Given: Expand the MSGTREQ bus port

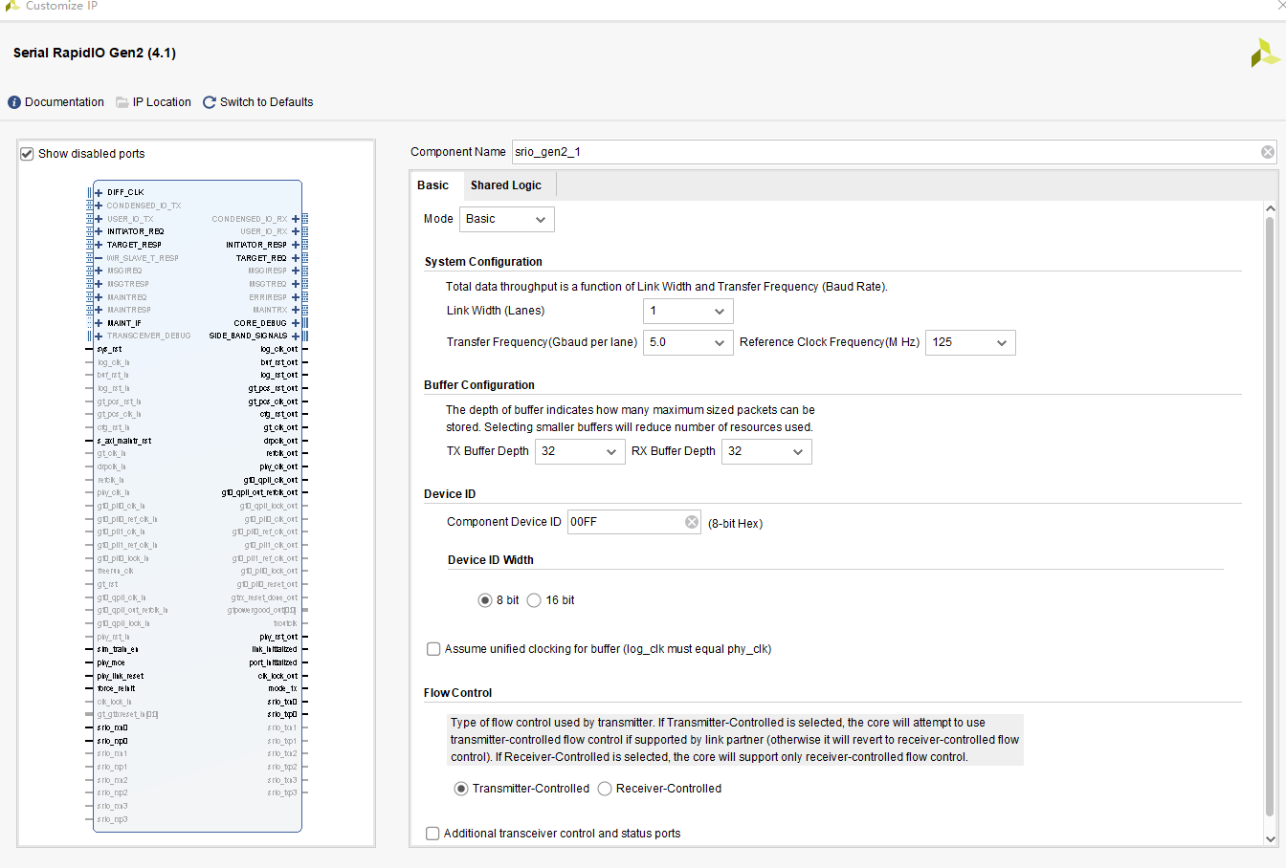Looking at the screenshot, I should pos(296,284).
